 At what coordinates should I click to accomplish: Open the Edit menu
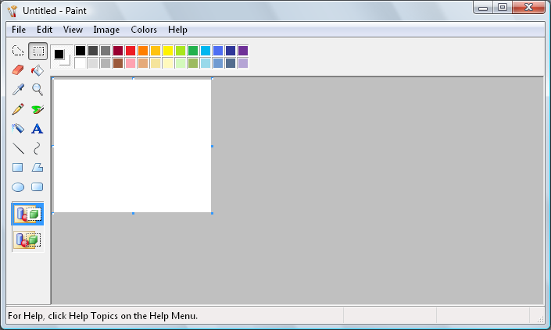(x=45, y=30)
